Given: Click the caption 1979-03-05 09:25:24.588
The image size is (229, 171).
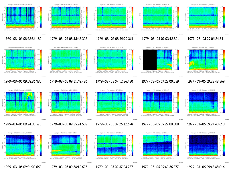Looking at the screenshot, I should 68,124.
